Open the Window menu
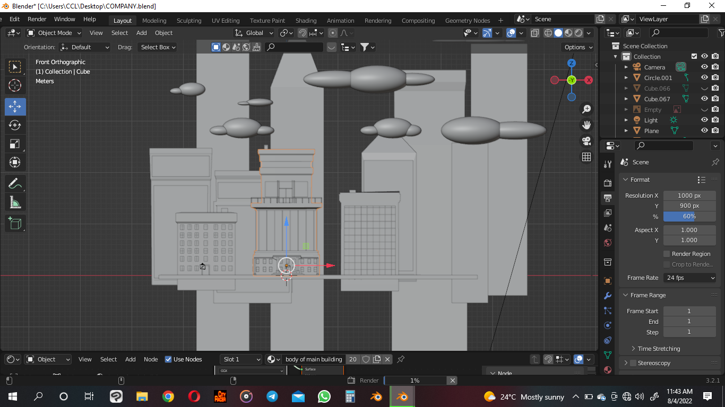 pyautogui.click(x=65, y=19)
